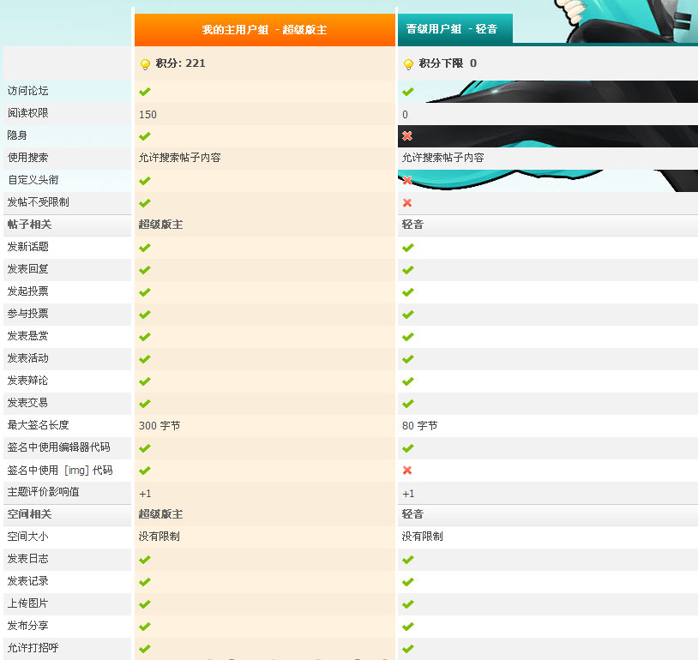Click the 积分下限 0 text
The height and width of the screenshot is (660, 698).
click(448, 63)
